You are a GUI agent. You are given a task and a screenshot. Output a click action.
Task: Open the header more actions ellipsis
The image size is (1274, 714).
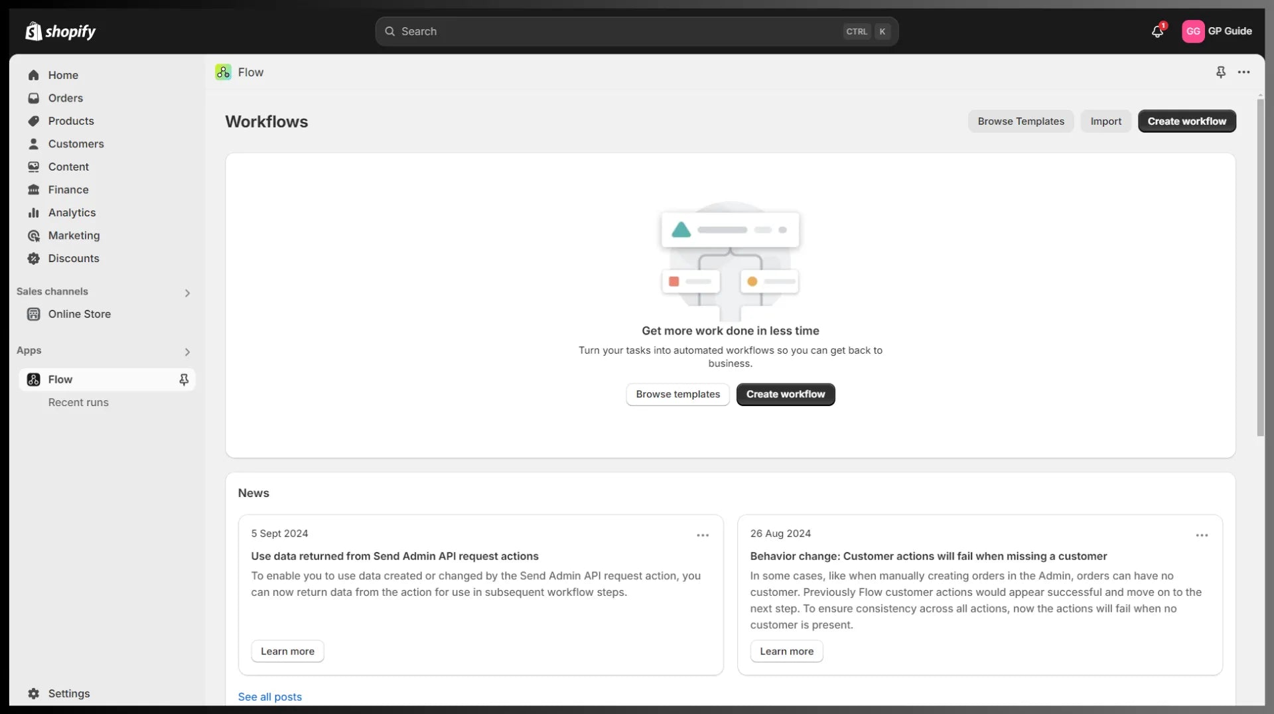(1244, 72)
